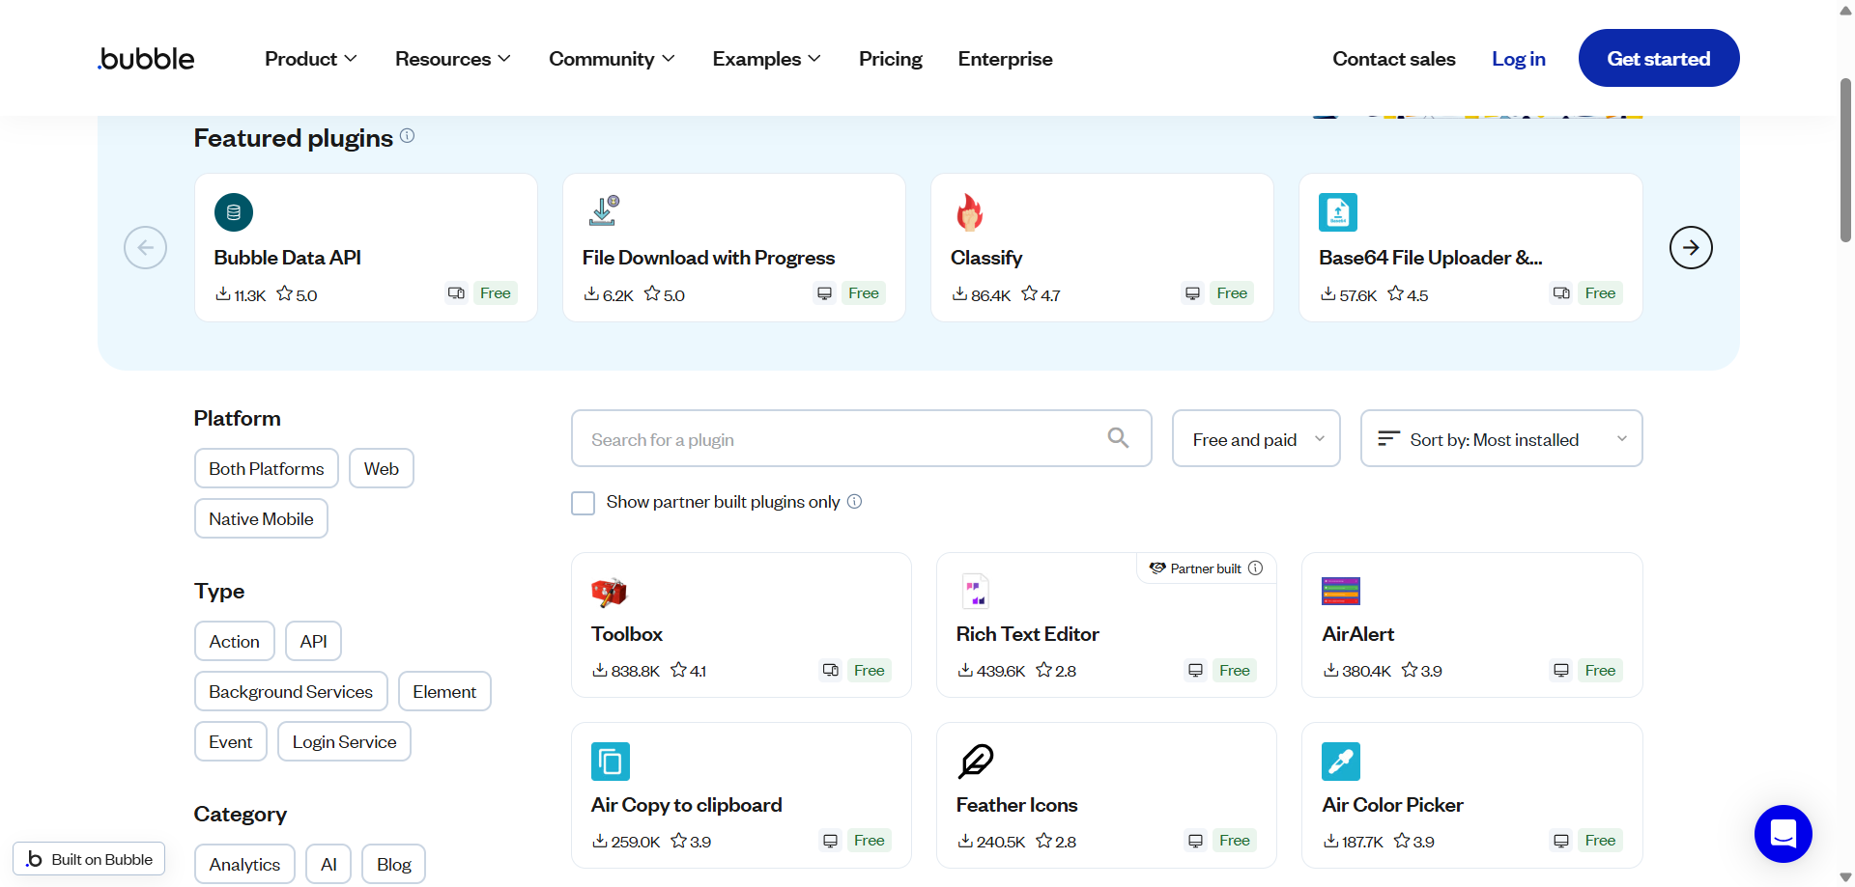Go to the next featured plugins slide
1855x887 pixels.
tap(1691, 248)
